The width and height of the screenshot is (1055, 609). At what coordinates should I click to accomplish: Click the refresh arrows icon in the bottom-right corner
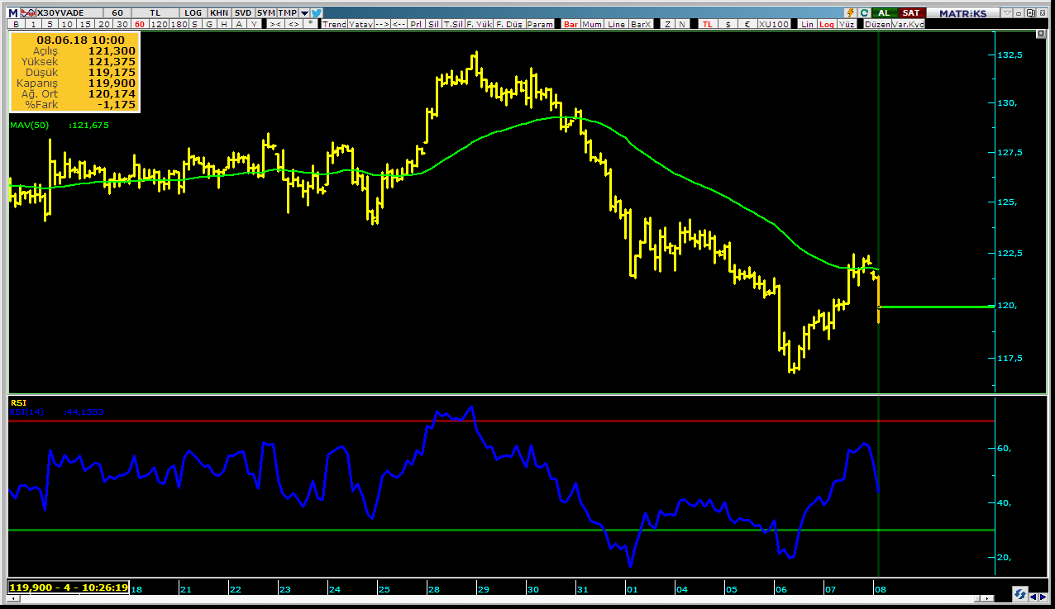(x=1020, y=594)
